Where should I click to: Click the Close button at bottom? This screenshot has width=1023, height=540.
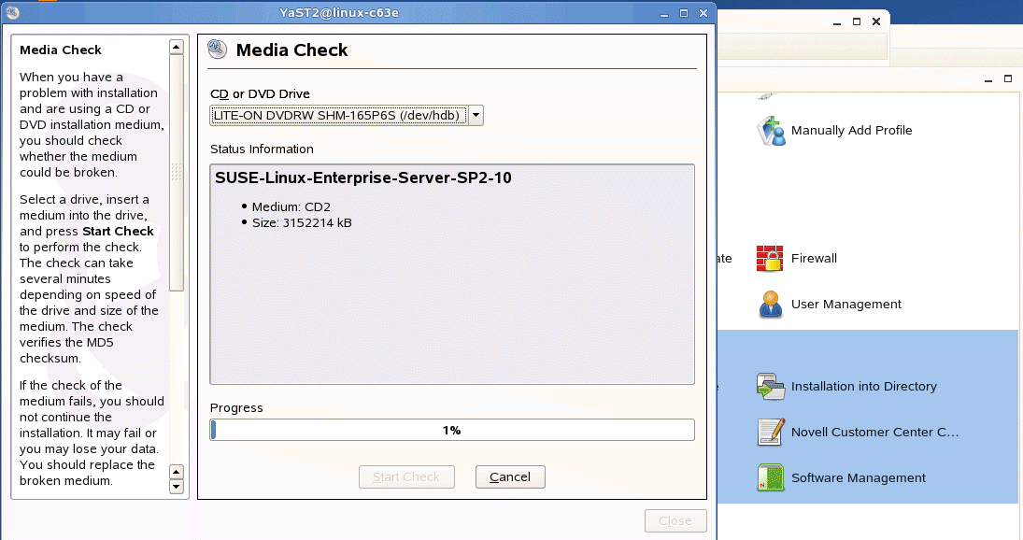coord(675,520)
